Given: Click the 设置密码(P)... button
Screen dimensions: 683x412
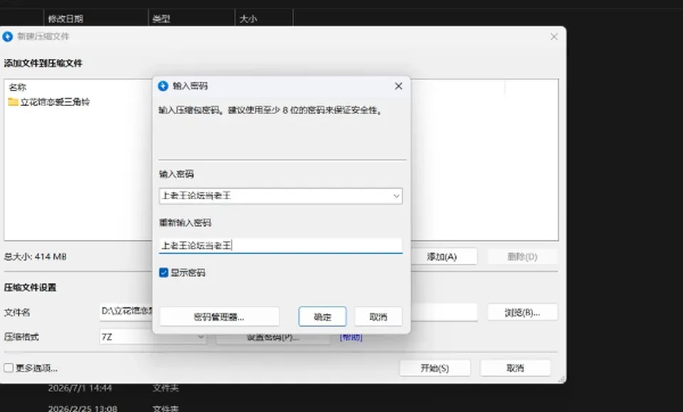Looking at the screenshot, I should (x=273, y=337).
